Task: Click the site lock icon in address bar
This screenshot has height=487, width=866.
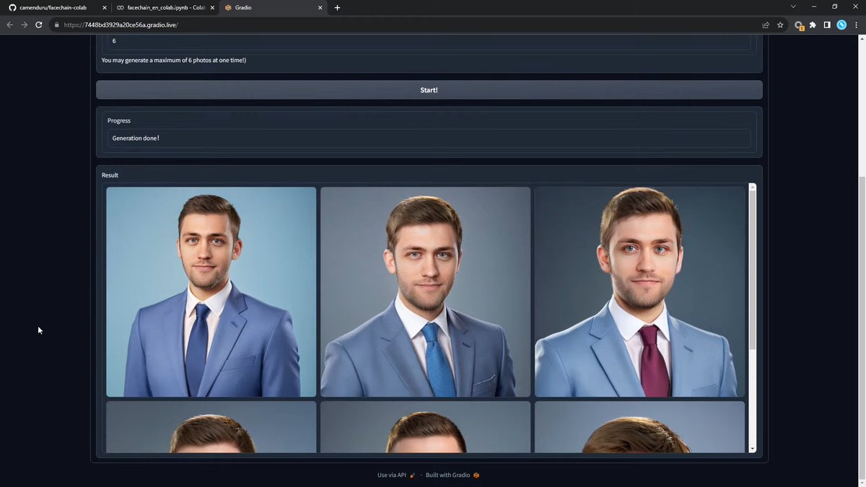Action: coord(56,25)
